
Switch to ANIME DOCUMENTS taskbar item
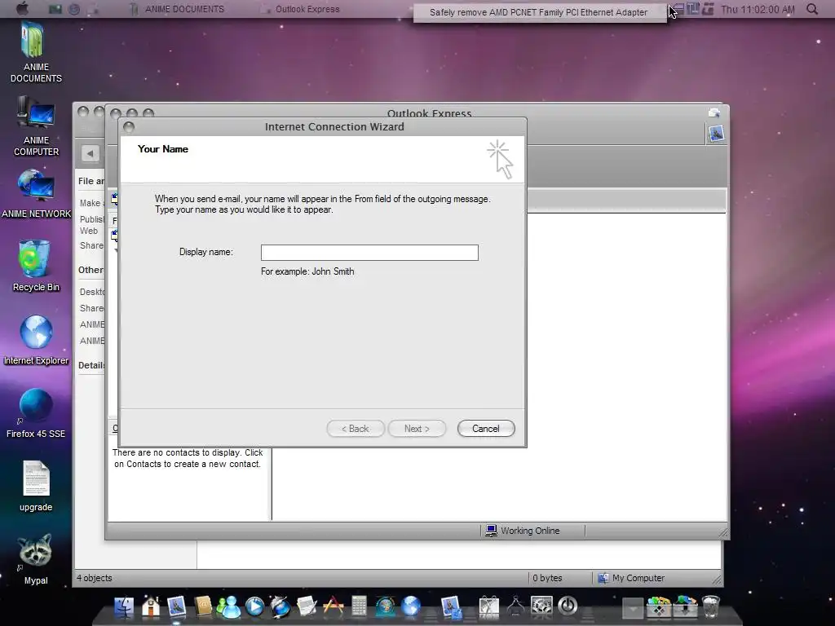pos(177,9)
